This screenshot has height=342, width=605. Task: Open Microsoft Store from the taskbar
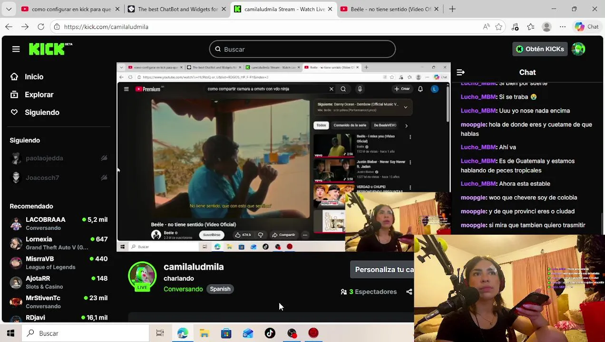point(226,333)
